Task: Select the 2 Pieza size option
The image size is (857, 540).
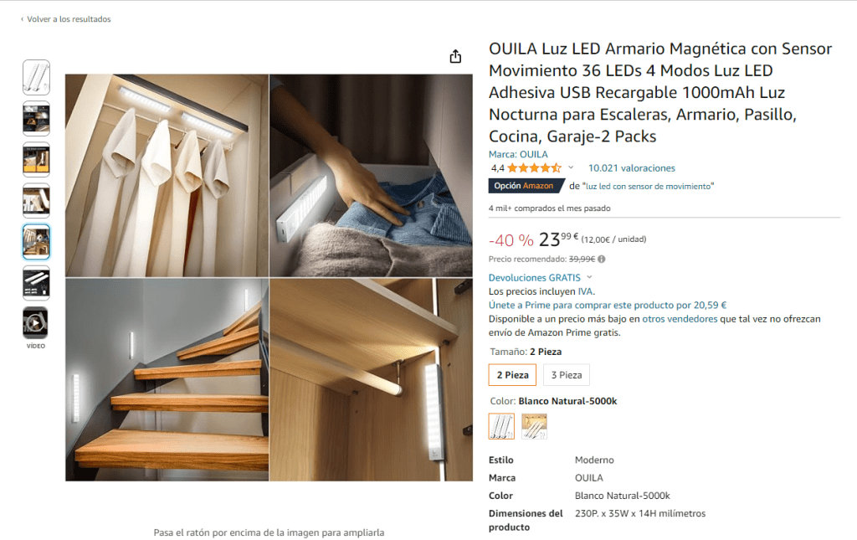Action: pos(513,375)
